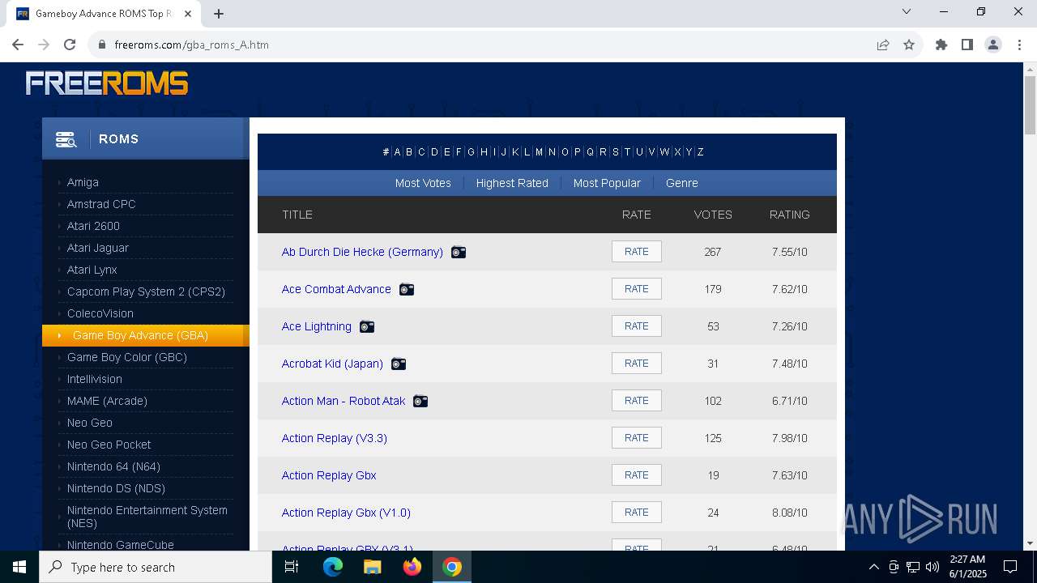Open screenshot icon for Ace Combat Advance
Viewport: 1037px width, 583px height.
407,289
